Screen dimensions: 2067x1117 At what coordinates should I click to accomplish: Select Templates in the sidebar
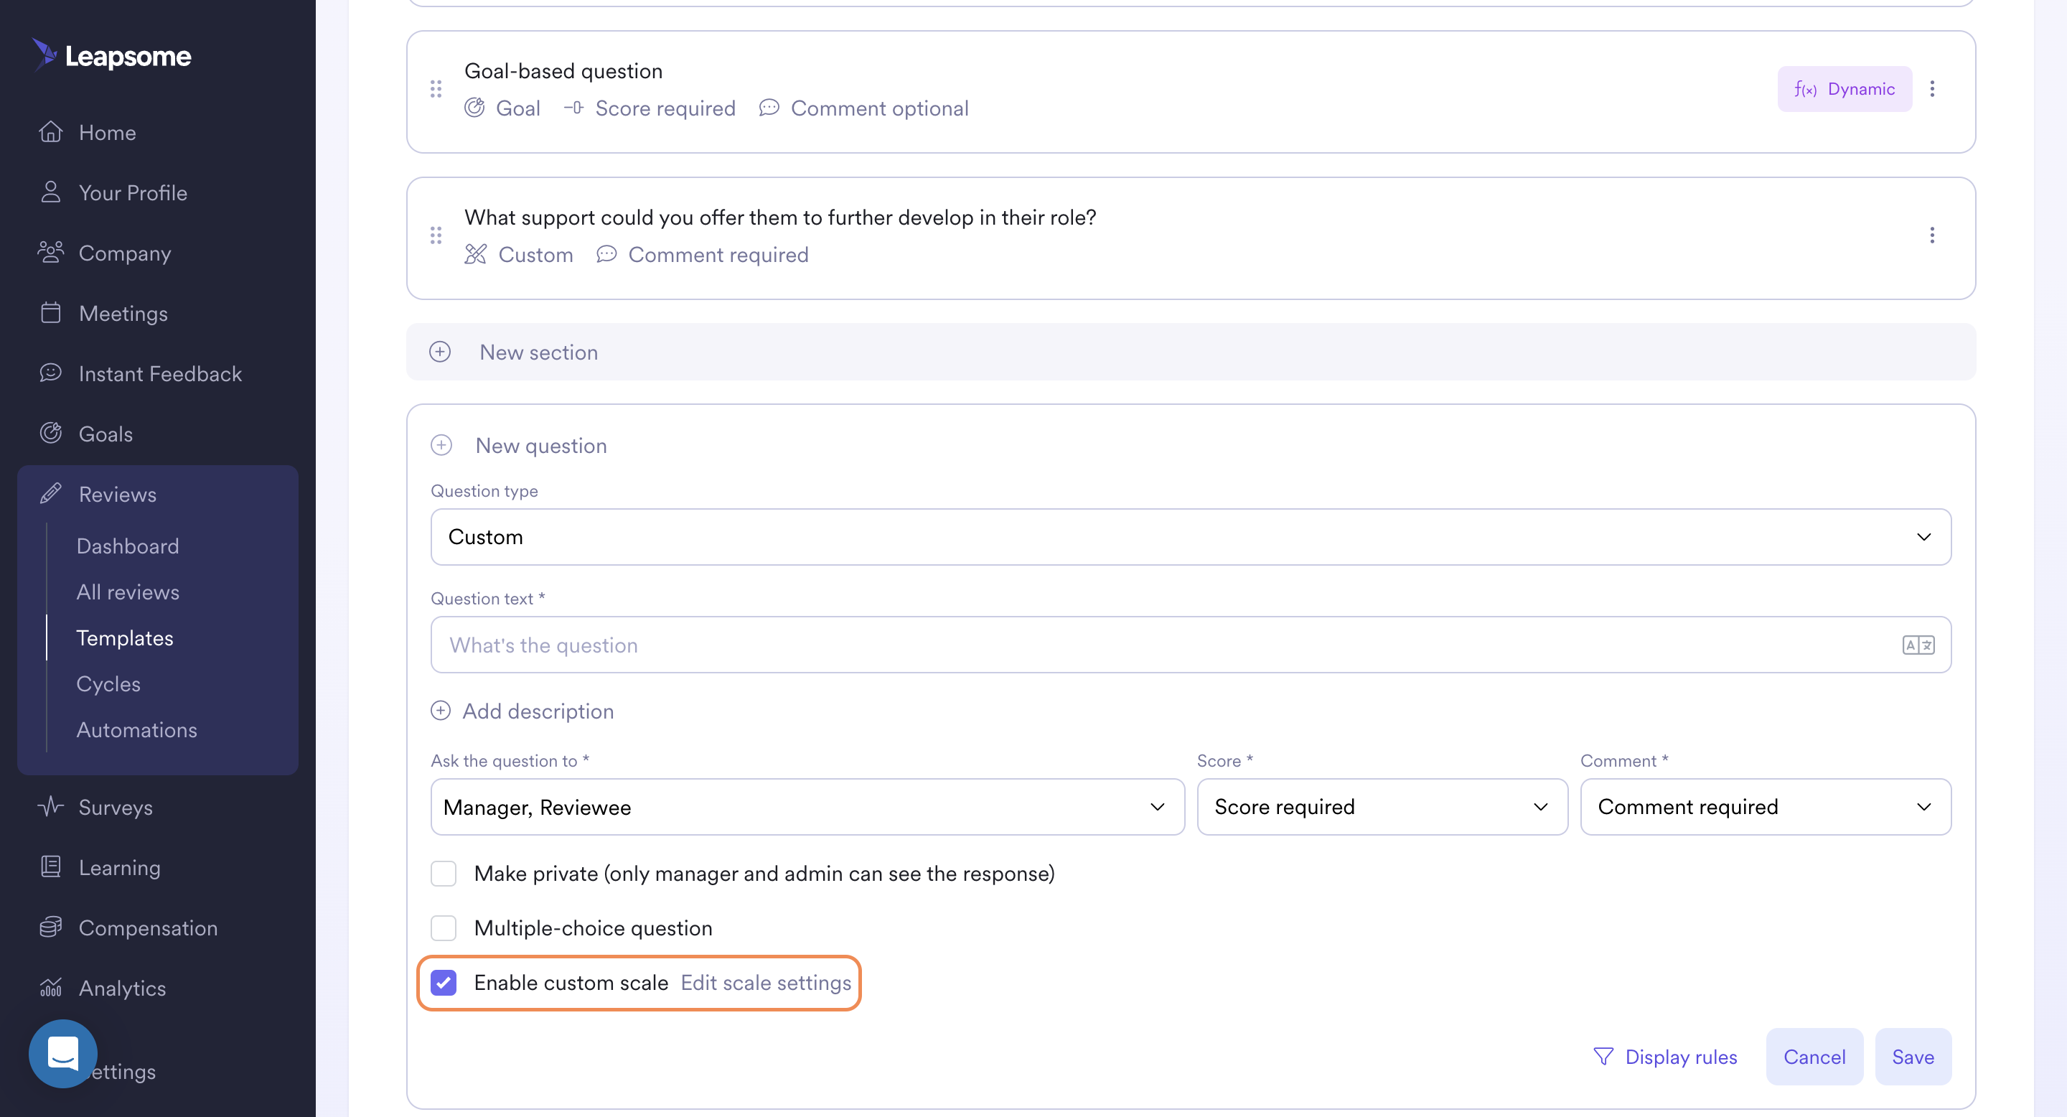124,637
